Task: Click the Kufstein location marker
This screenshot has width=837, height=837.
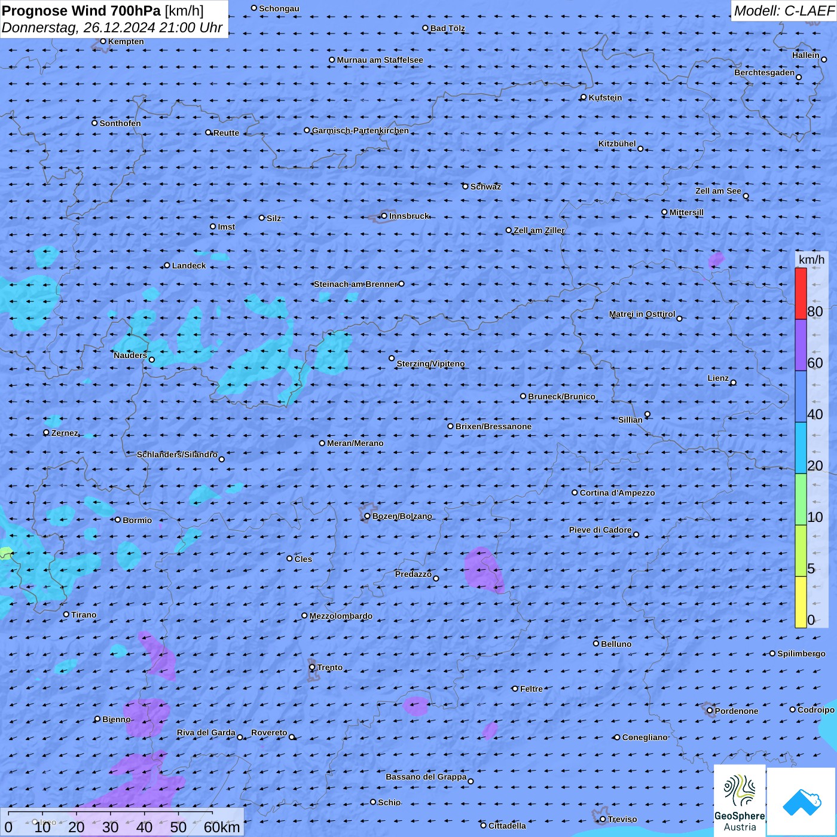Action: click(584, 97)
